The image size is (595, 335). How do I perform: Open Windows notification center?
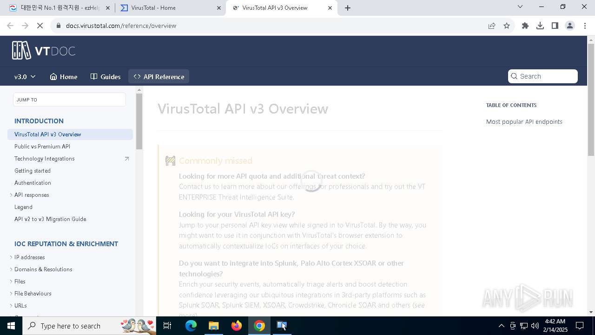pyautogui.click(x=580, y=326)
